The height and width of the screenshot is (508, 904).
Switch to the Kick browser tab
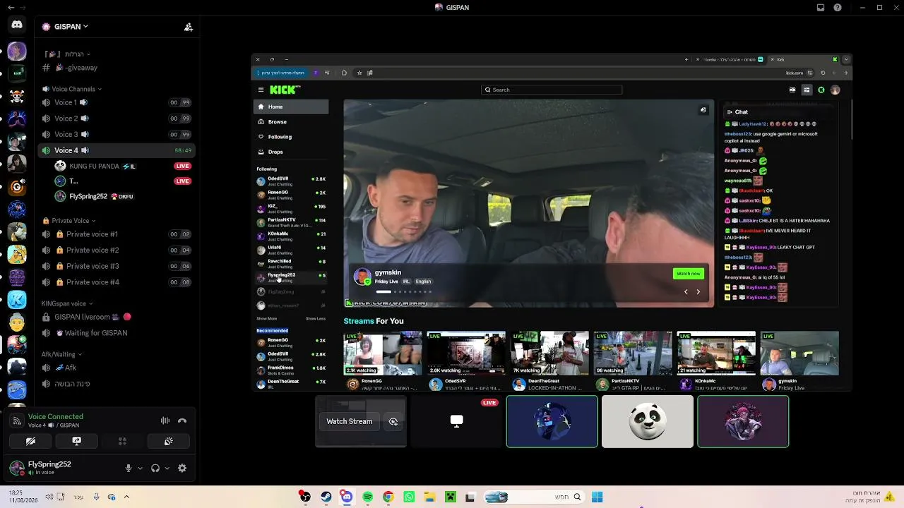tap(803, 59)
